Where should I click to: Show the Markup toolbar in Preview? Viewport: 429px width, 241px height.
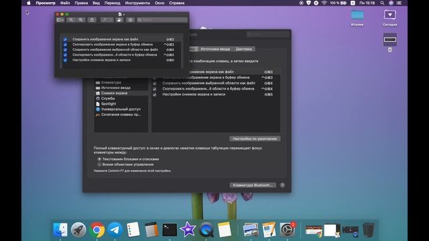click(x=131, y=19)
